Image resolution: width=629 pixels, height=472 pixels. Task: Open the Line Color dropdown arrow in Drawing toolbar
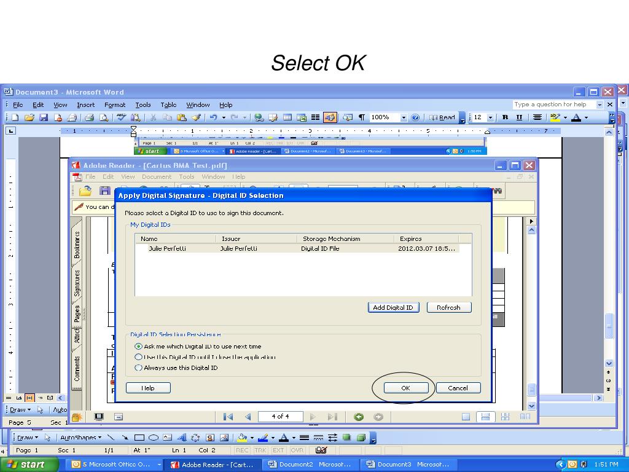(x=273, y=438)
